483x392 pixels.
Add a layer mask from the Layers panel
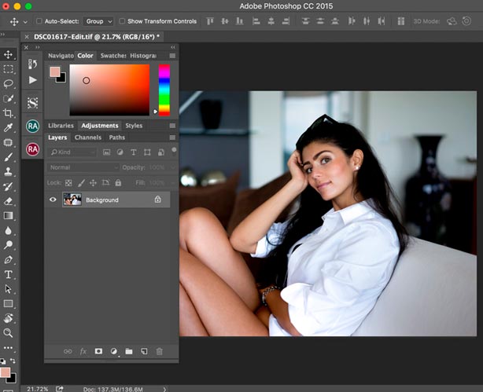98,351
